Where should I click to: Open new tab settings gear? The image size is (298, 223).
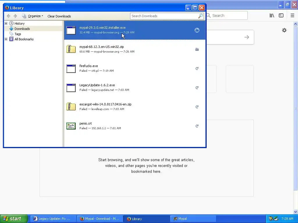pos(284,30)
